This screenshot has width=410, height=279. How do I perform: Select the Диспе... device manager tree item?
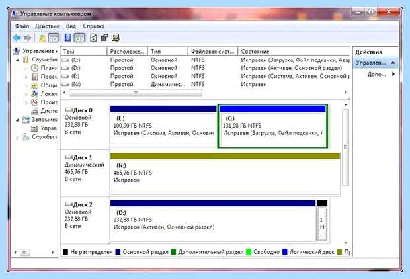pos(44,111)
